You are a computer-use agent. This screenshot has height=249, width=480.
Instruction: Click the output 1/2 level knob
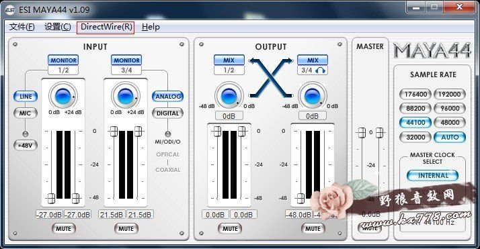pyautogui.click(x=229, y=96)
